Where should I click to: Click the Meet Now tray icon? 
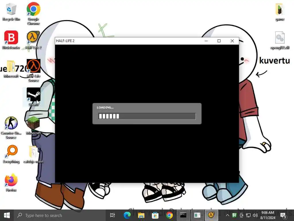(241, 215)
